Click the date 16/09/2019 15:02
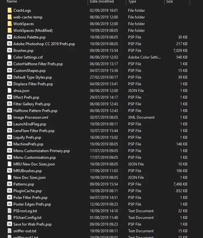Image resolution: width=203 pixels, height=238 pixels. pyautogui.click(x=104, y=137)
